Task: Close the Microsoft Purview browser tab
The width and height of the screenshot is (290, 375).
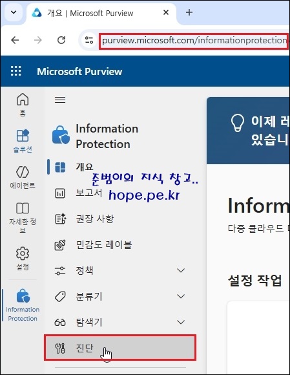Action: (166, 12)
